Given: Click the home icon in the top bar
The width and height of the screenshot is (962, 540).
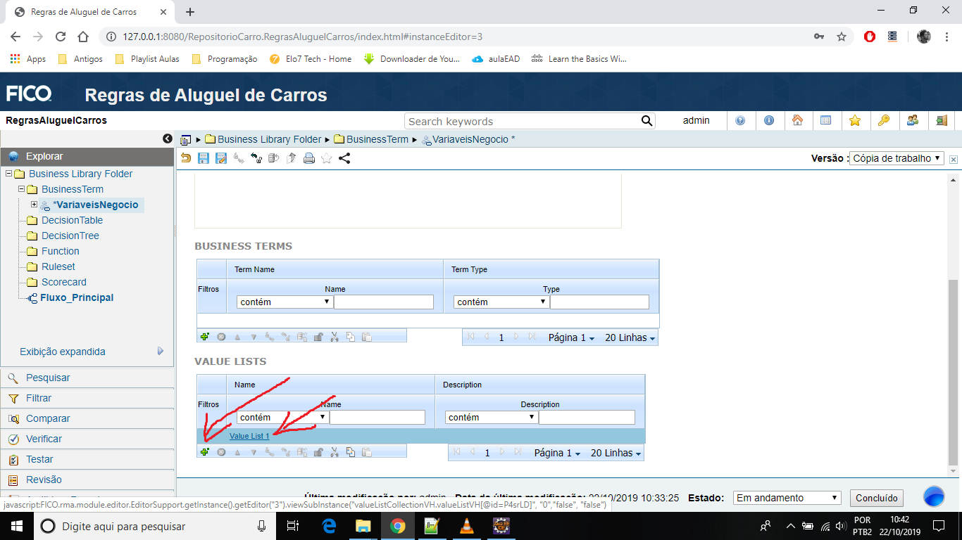Looking at the screenshot, I should coord(798,120).
